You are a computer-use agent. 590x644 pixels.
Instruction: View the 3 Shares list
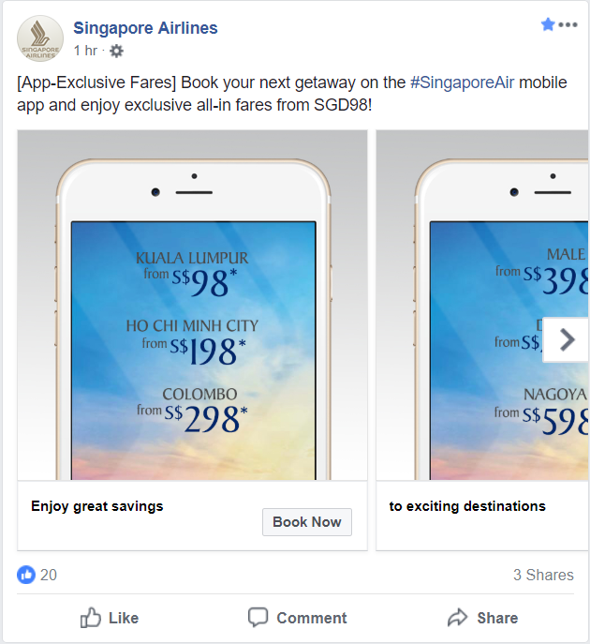(x=543, y=575)
